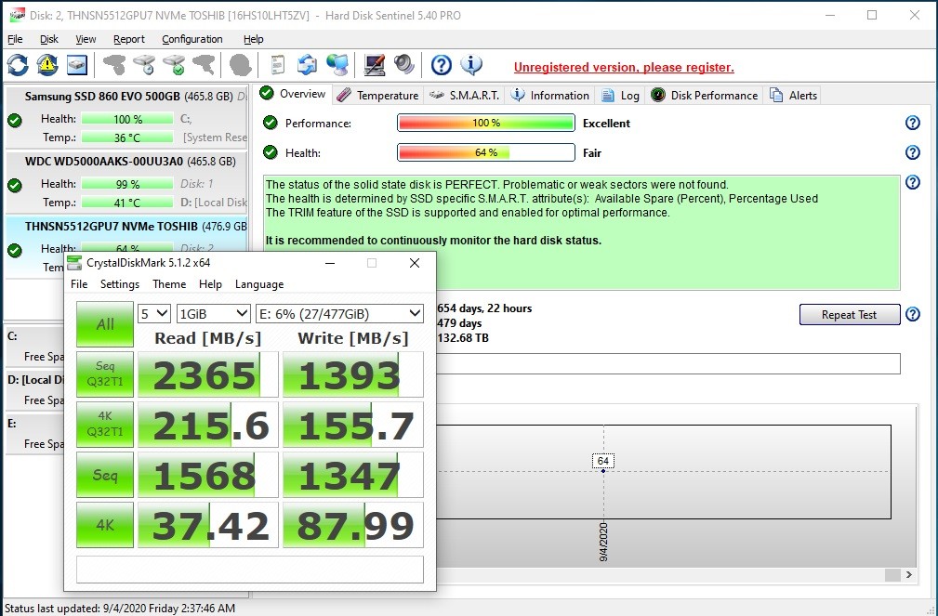Click the monitor with pen toolbar icon

(x=374, y=65)
